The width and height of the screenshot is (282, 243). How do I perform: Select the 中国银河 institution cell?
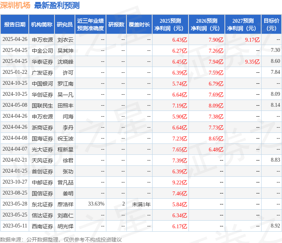(x=42, y=84)
